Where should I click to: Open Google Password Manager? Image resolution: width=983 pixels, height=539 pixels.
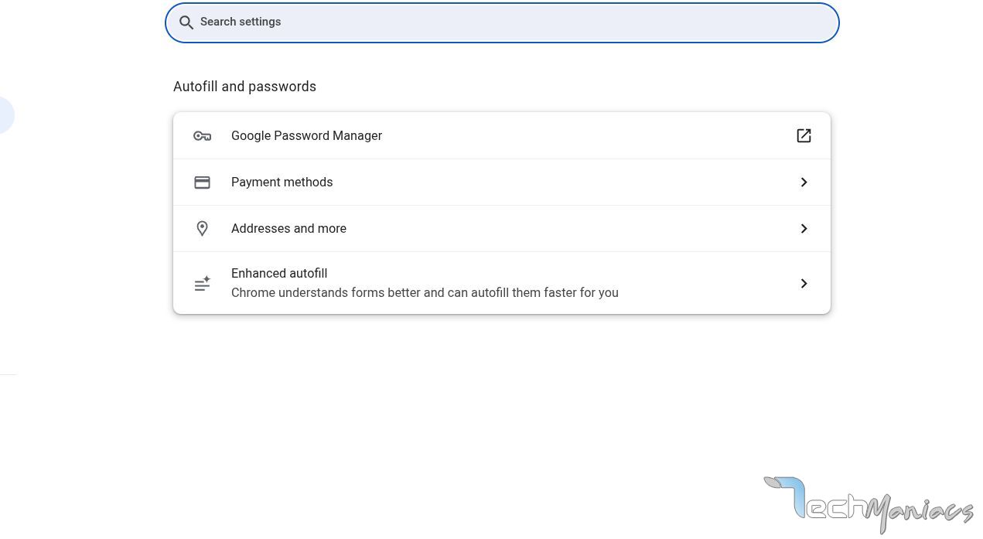coord(306,136)
